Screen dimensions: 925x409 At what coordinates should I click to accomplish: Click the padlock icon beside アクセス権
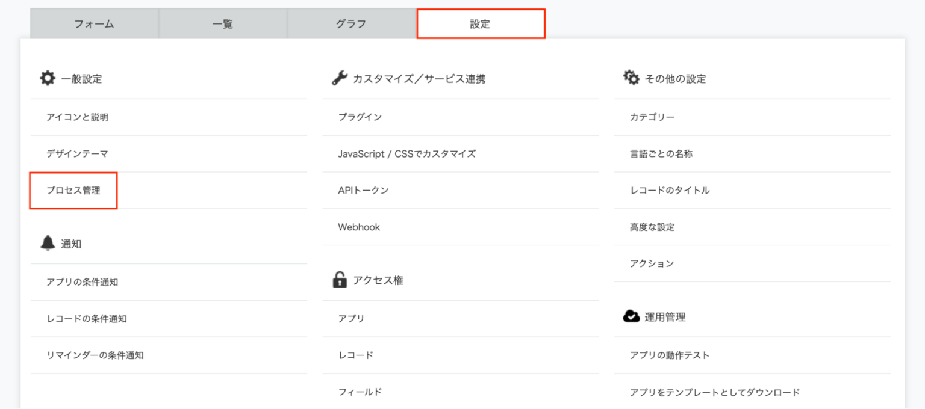pyautogui.click(x=340, y=280)
